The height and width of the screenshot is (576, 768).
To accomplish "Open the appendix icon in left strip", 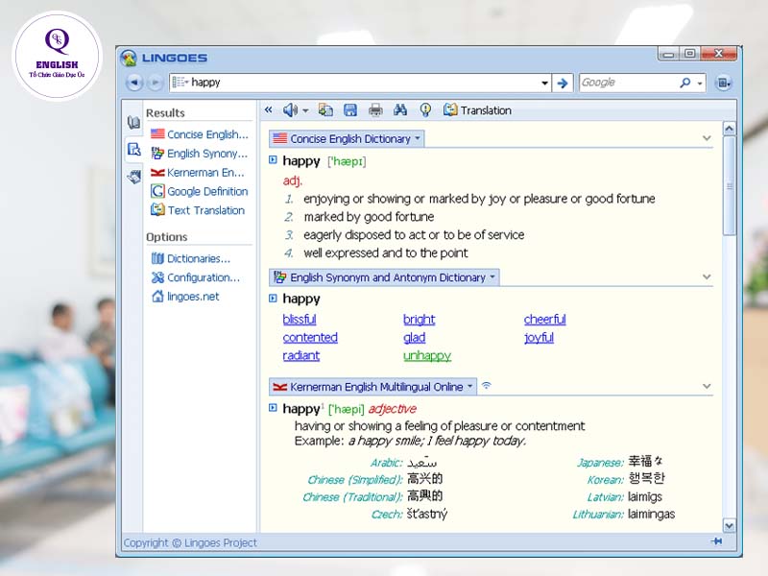I will point(133,176).
